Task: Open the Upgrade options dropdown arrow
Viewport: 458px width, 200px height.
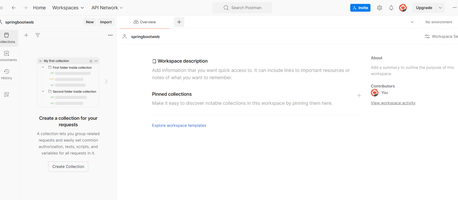Action: tap(440, 8)
